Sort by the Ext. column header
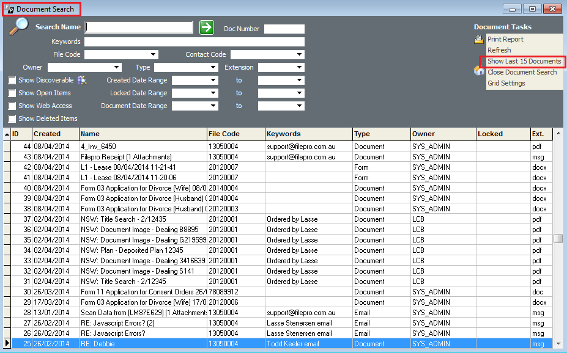This screenshot has width=567, height=353. [x=541, y=134]
